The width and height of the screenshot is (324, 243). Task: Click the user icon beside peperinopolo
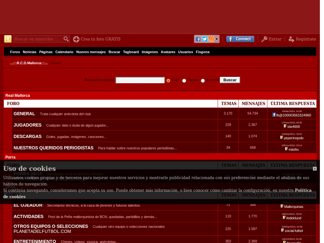point(281,137)
